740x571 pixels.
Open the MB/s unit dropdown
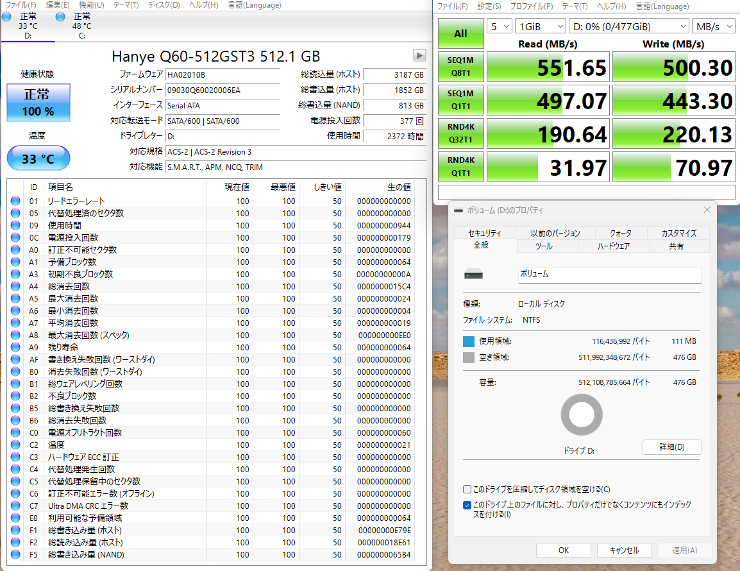pyautogui.click(x=714, y=26)
